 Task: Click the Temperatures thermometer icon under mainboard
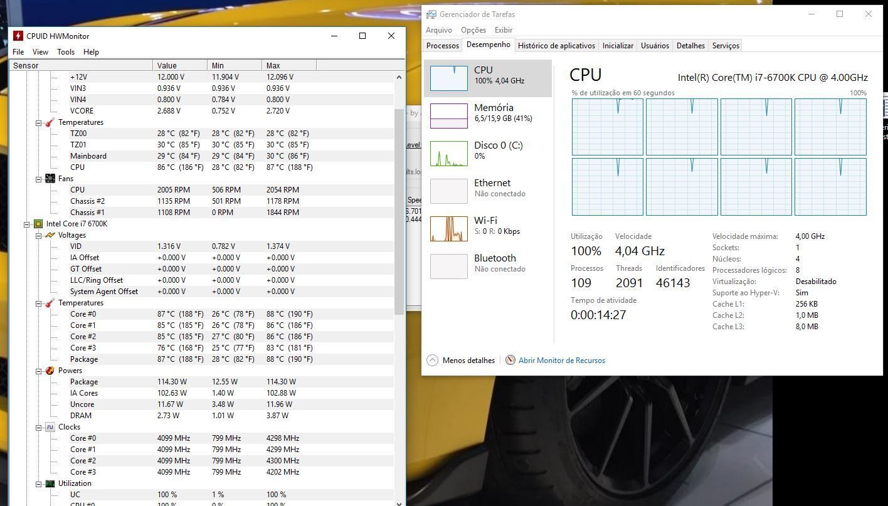pyautogui.click(x=50, y=122)
